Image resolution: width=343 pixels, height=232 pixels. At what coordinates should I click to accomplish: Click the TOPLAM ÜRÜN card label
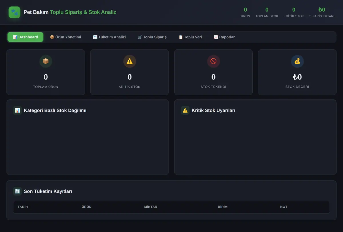click(46, 87)
